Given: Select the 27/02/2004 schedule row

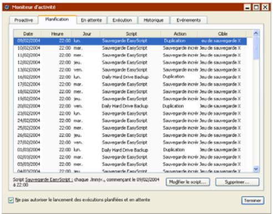Looking at the screenshot, I should pyautogui.click(x=130, y=142).
